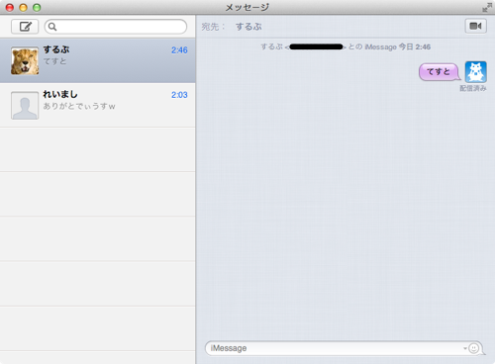This screenshot has height=364, width=495.
Task: Click the iMessage text input field
Action: (x=345, y=348)
